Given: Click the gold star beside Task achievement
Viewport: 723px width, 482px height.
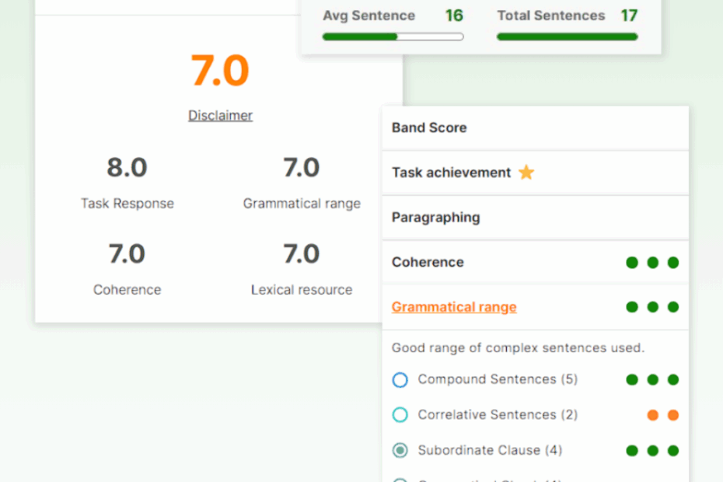Looking at the screenshot, I should [x=526, y=173].
